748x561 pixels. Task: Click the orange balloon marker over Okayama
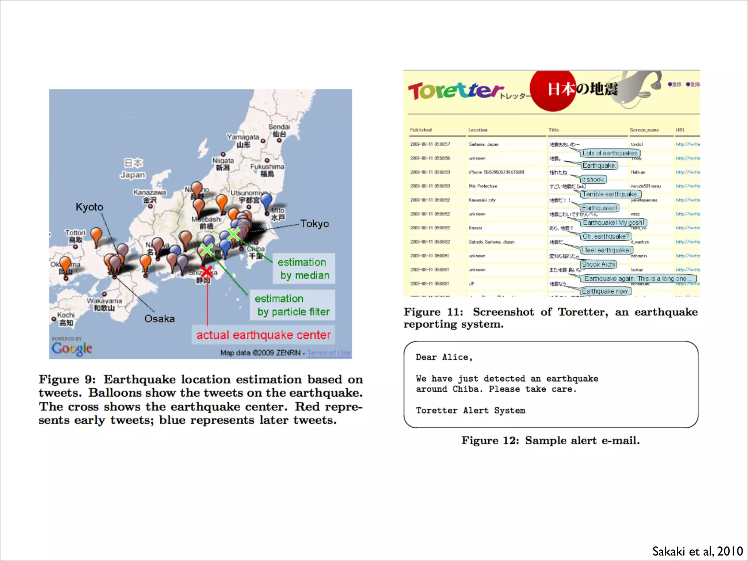click(x=65, y=263)
